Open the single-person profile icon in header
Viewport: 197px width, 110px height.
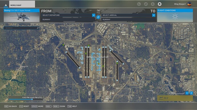[x=153, y=4]
